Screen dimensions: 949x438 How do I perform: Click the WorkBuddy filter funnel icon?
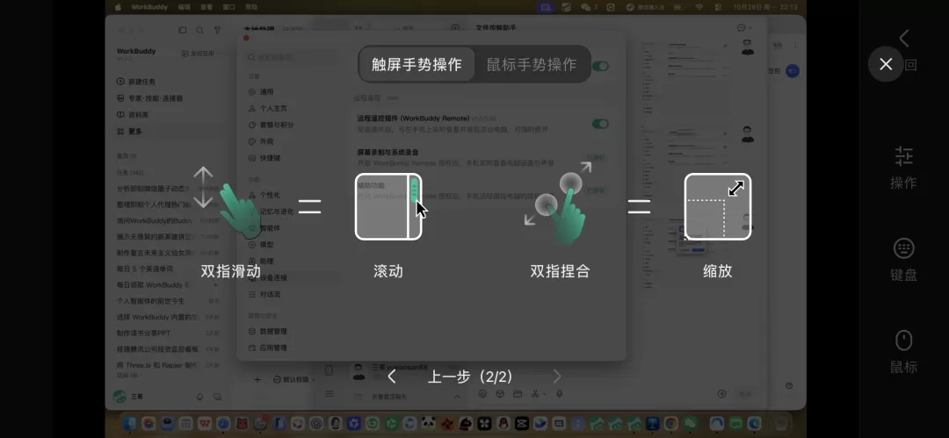217,30
